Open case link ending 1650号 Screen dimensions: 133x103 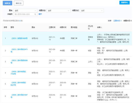pos(19,38)
